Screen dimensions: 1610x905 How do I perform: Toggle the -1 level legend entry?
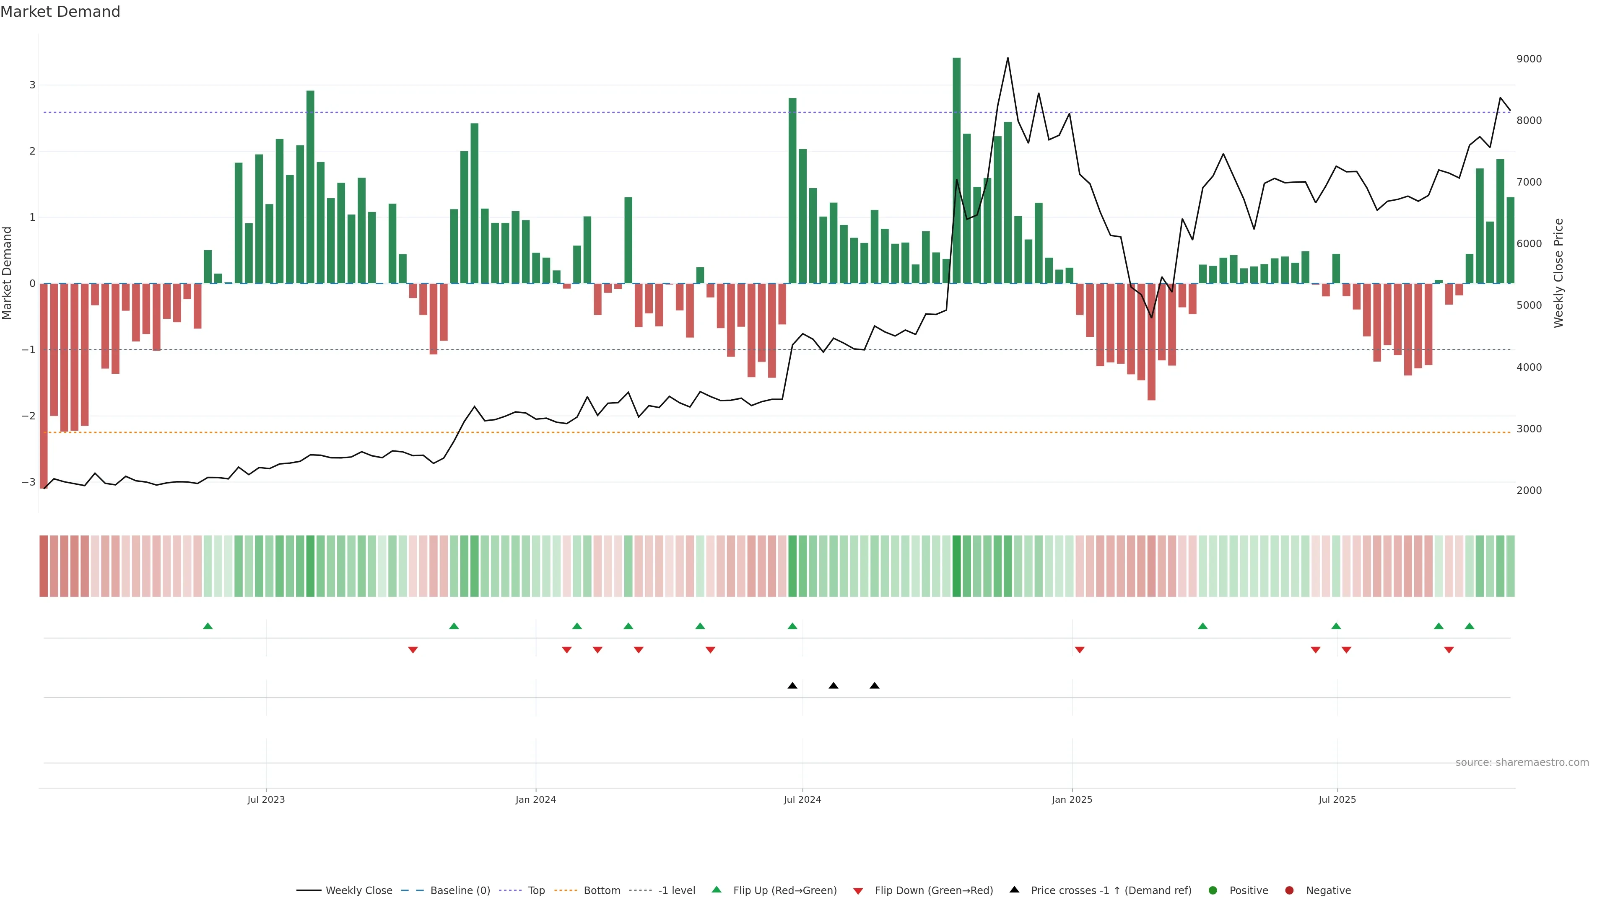676,890
